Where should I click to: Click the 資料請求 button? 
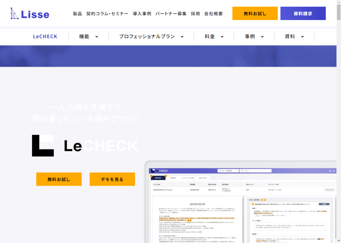pos(303,13)
